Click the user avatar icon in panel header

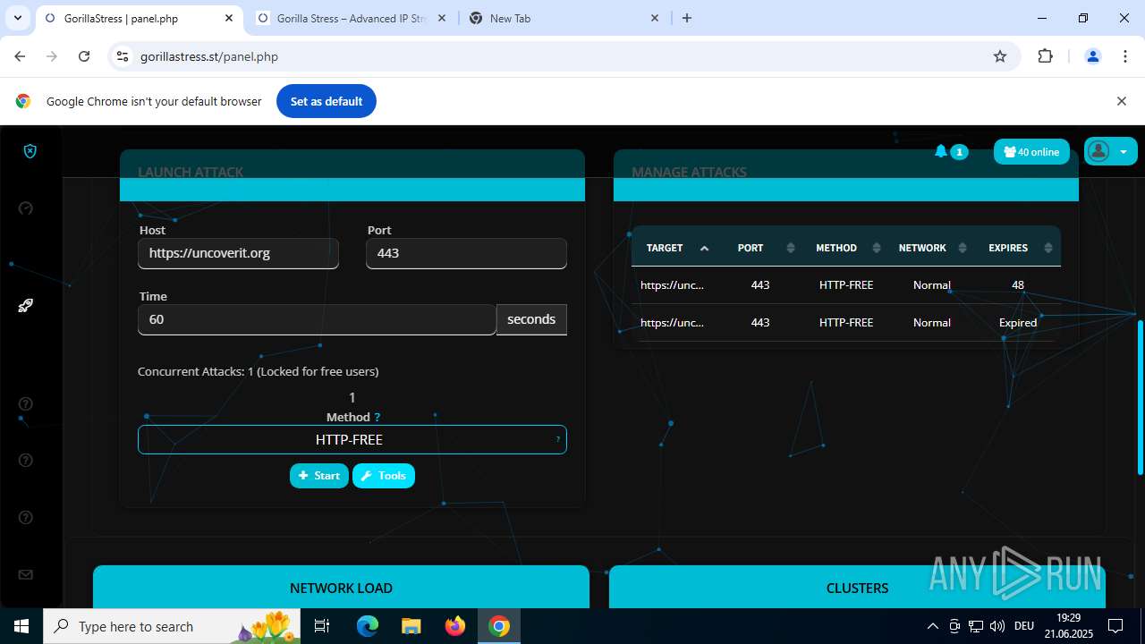click(1099, 151)
